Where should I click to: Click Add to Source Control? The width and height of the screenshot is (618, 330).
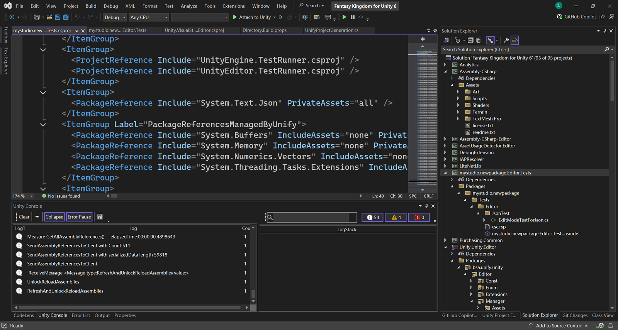click(x=559, y=326)
